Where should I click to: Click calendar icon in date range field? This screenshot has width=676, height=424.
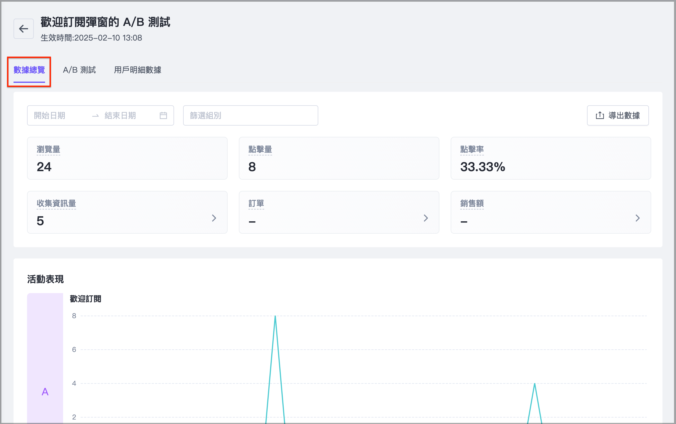tap(163, 115)
